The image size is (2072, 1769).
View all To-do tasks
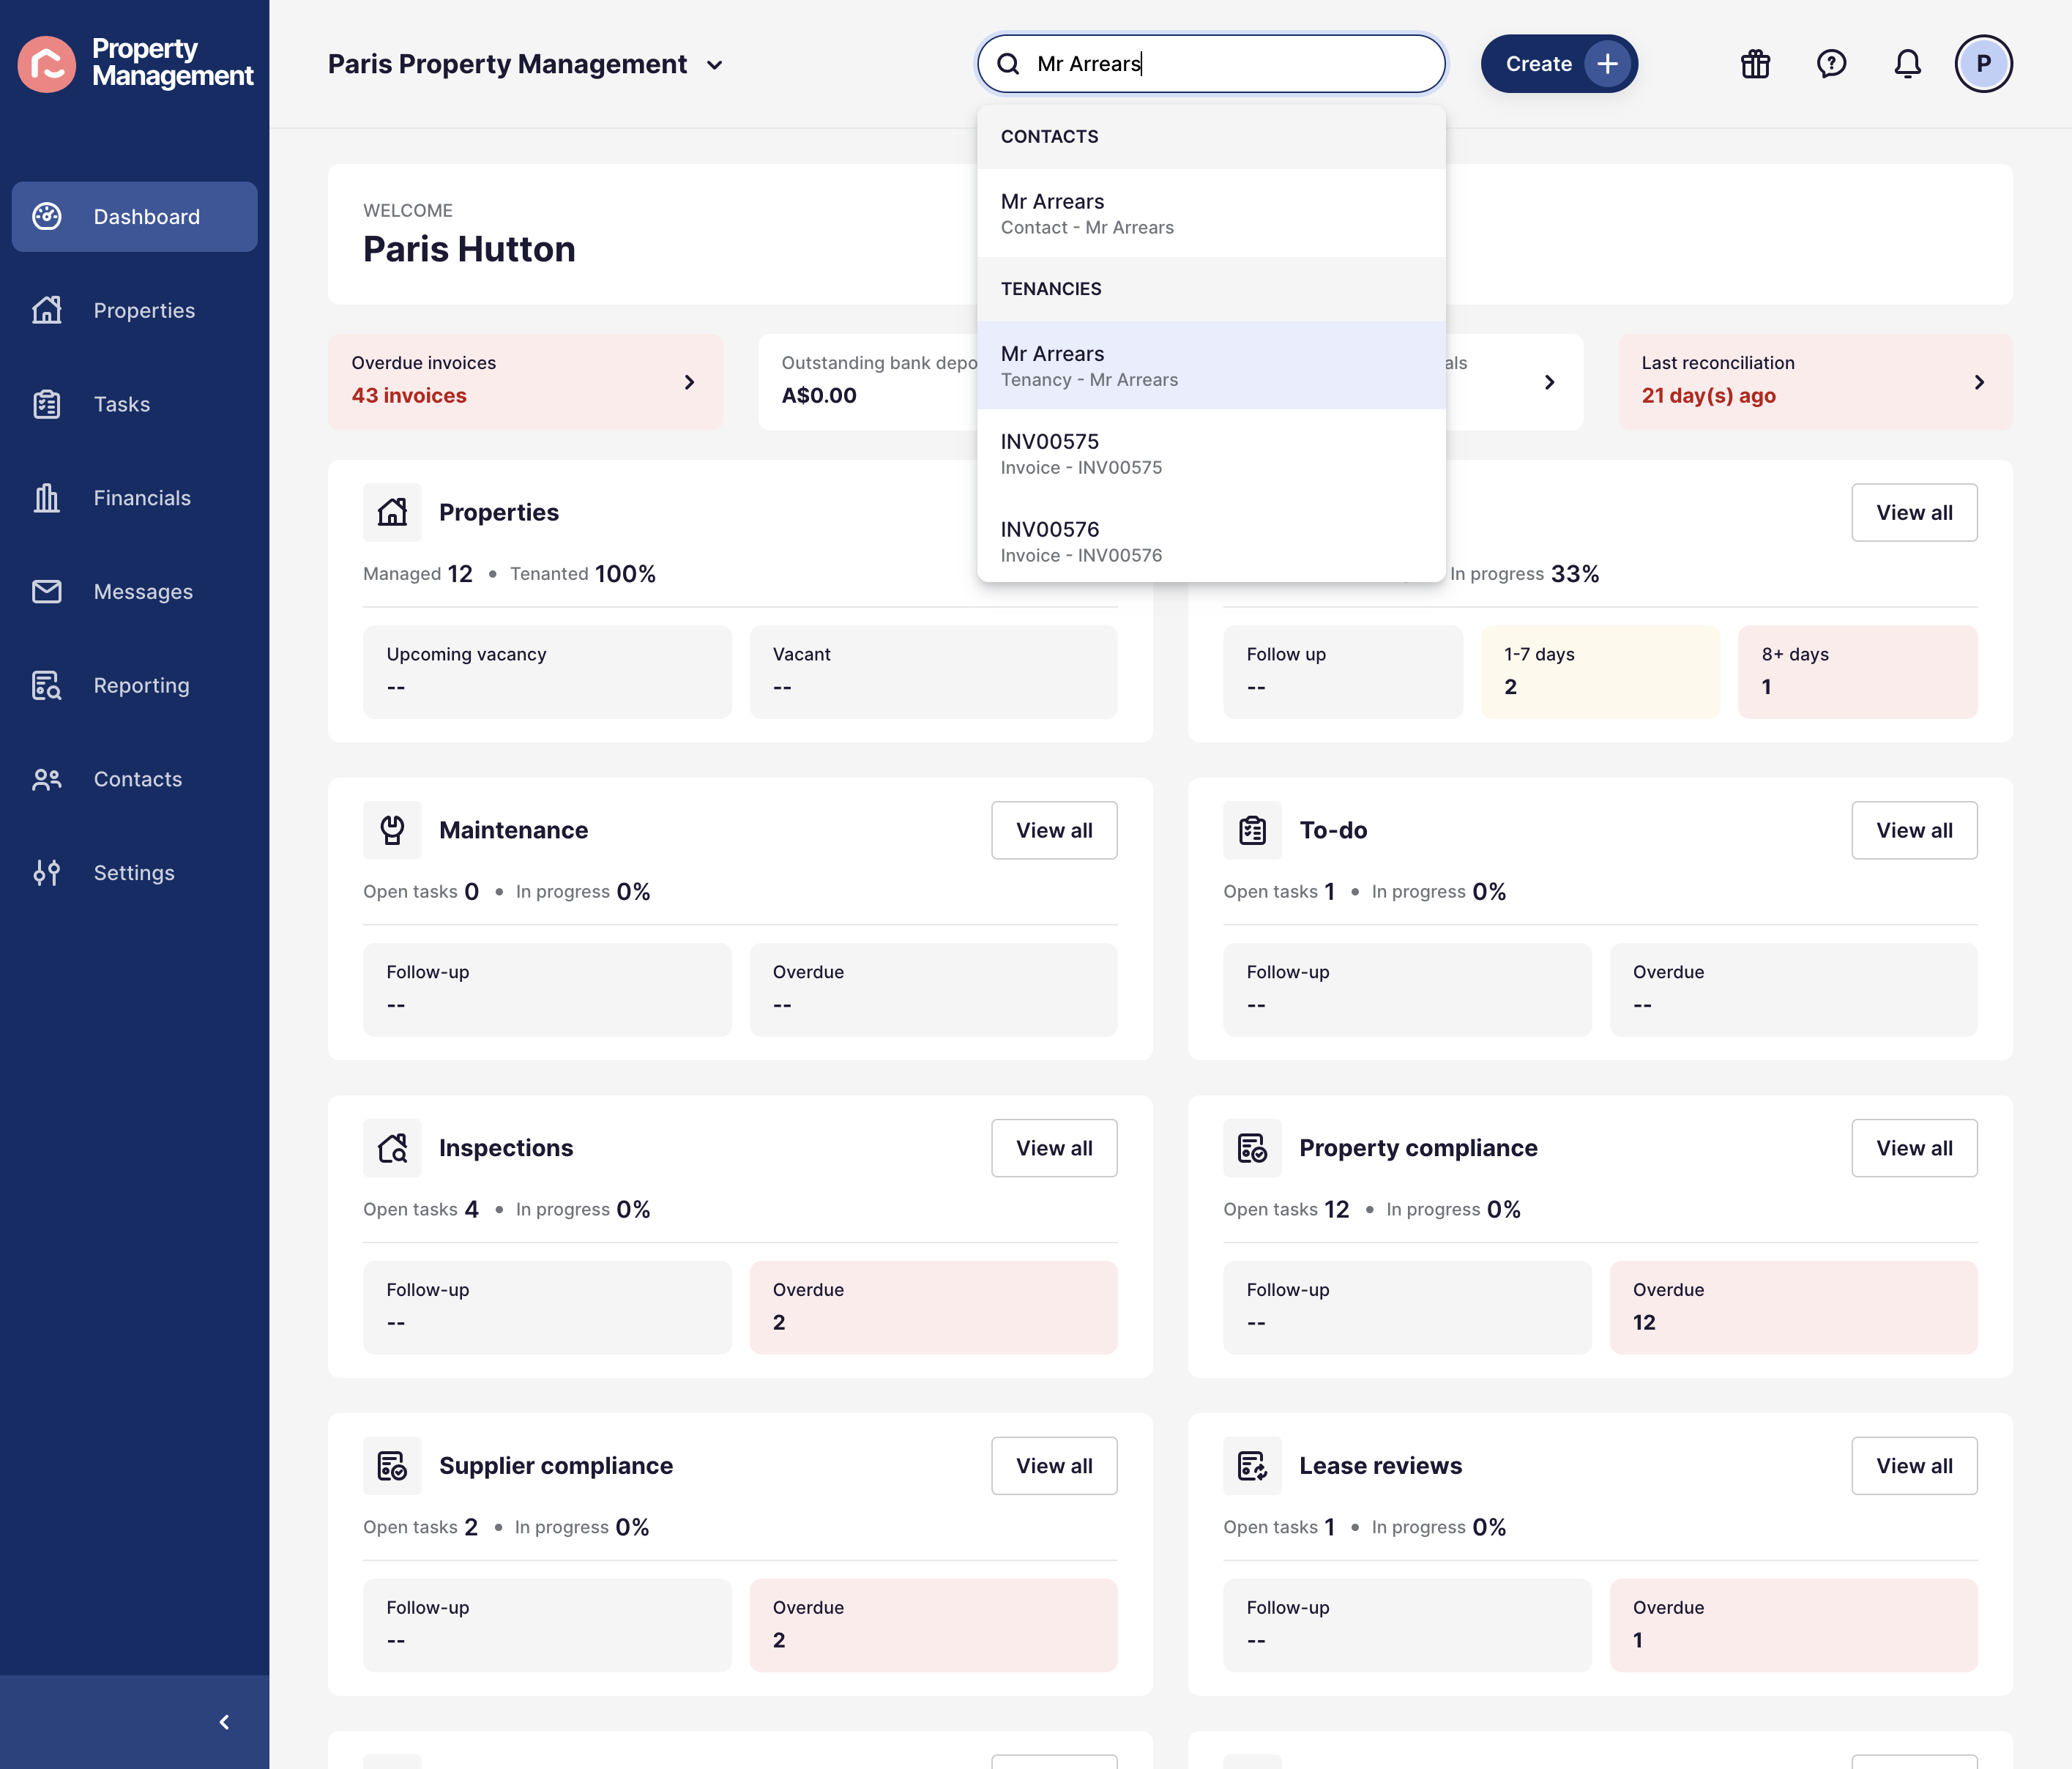click(1914, 830)
